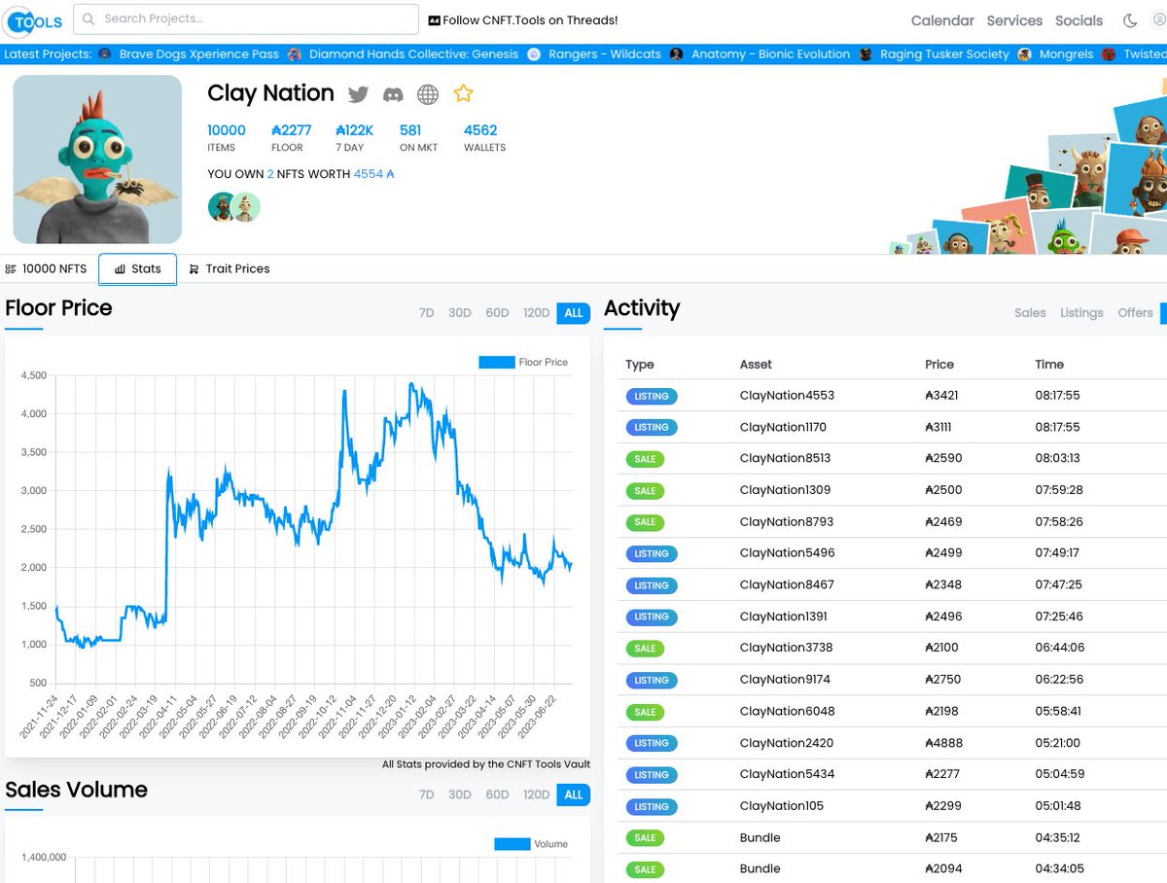Viewport: 1167px width, 883px height.
Task: Click the ClayNation8513 sale asset
Action: point(785,458)
